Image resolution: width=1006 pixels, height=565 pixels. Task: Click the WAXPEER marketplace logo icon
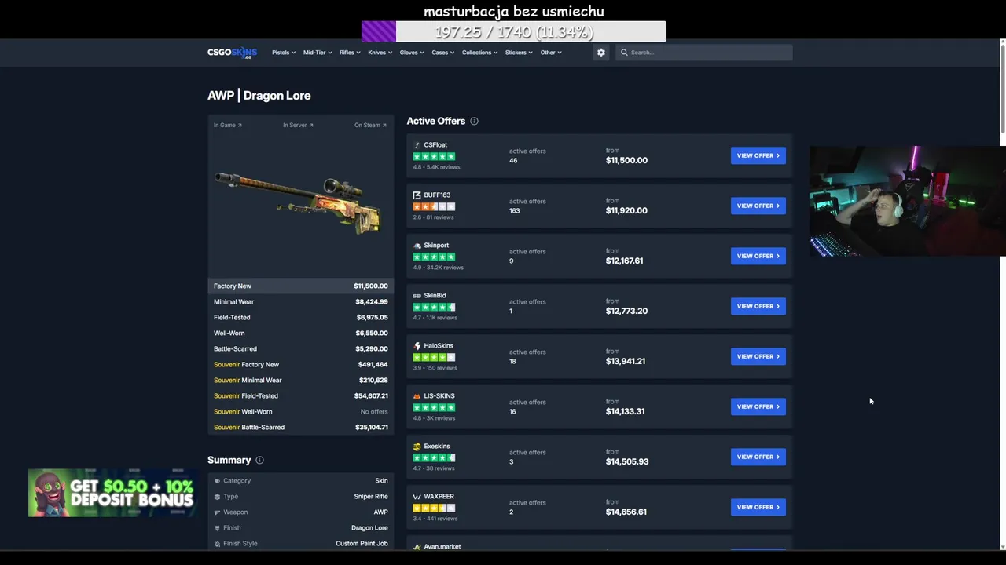click(417, 497)
